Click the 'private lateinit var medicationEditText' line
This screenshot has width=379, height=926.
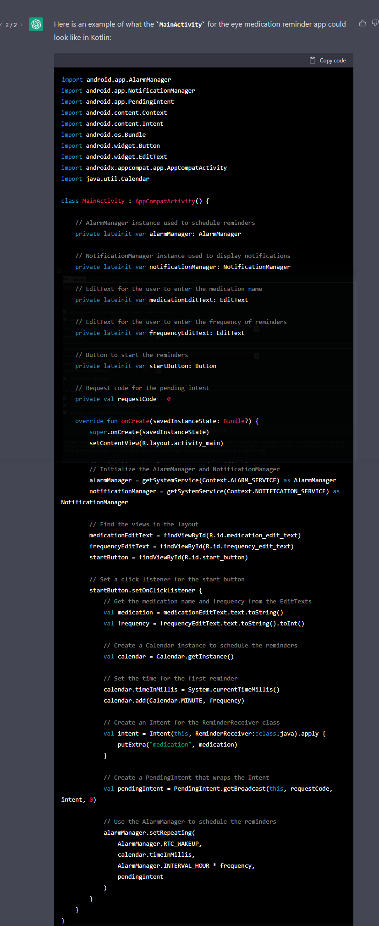pos(162,300)
